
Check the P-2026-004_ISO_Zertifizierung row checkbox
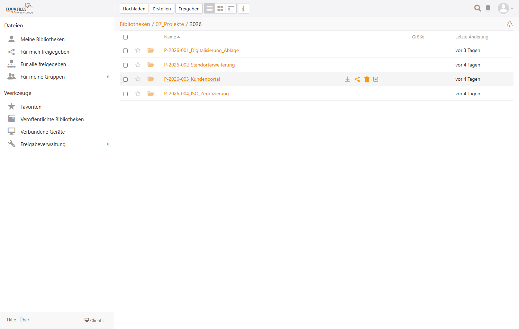pyautogui.click(x=126, y=94)
